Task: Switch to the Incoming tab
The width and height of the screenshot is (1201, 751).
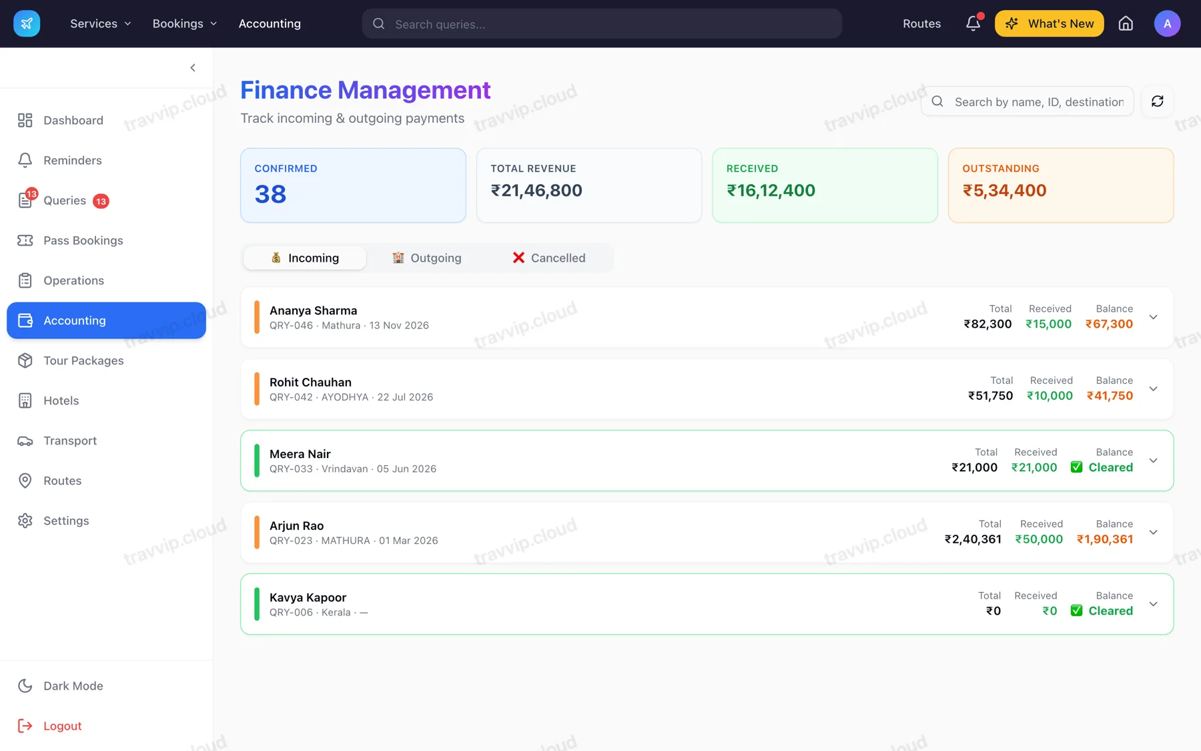Action: pos(305,258)
